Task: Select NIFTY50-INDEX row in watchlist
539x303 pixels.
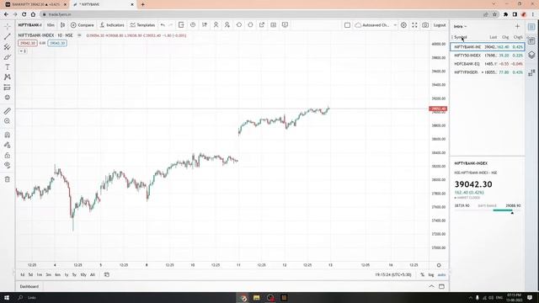Action: click(488, 56)
